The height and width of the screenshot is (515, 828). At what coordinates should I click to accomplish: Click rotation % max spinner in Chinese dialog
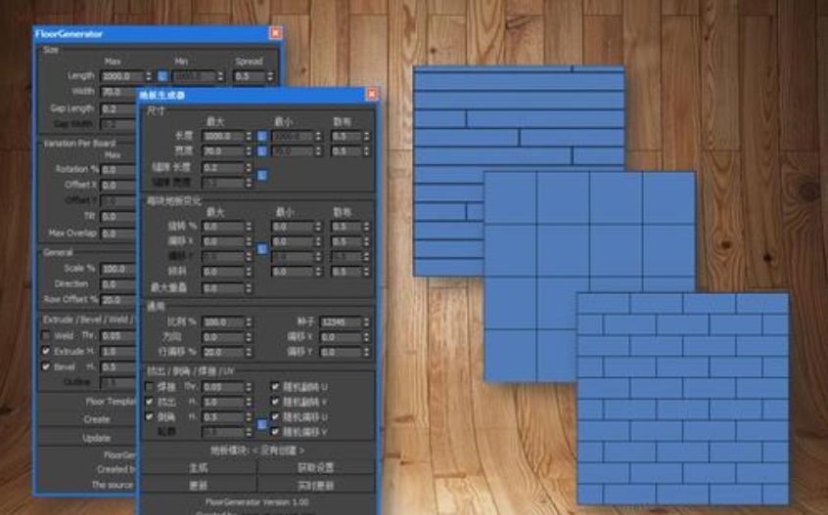click(x=249, y=227)
